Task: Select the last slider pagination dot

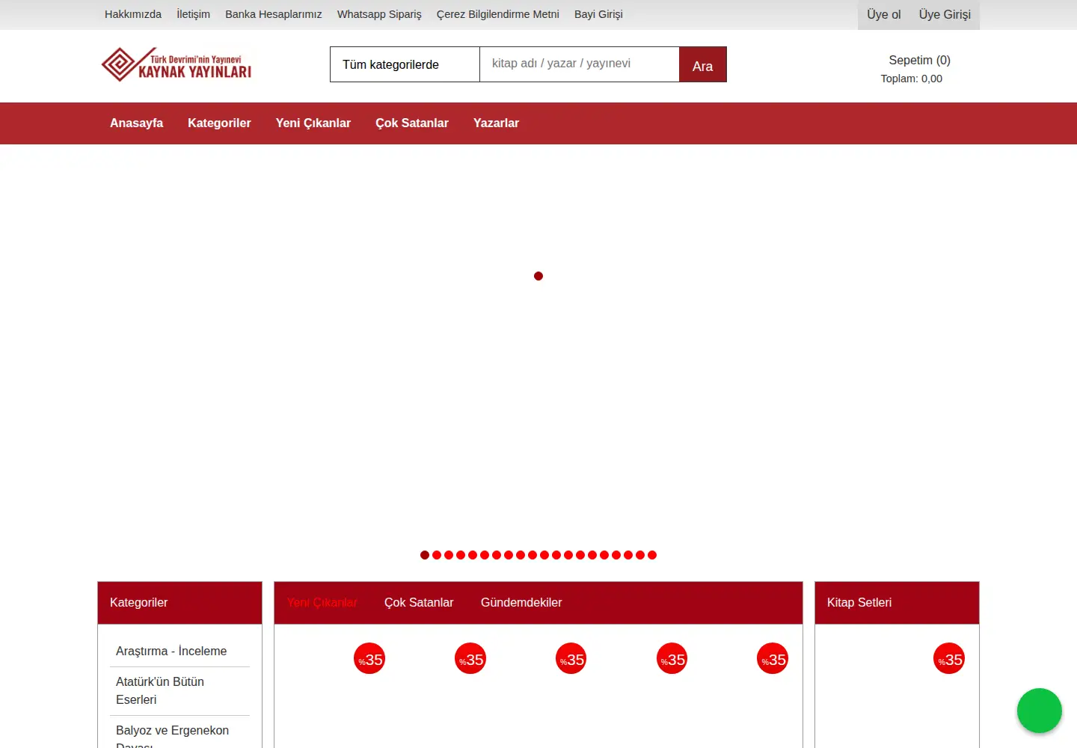Action: coord(652,555)
